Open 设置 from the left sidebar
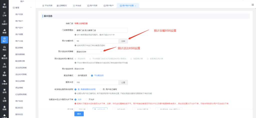Screen dimensions: 256x118 coord(4,99)
